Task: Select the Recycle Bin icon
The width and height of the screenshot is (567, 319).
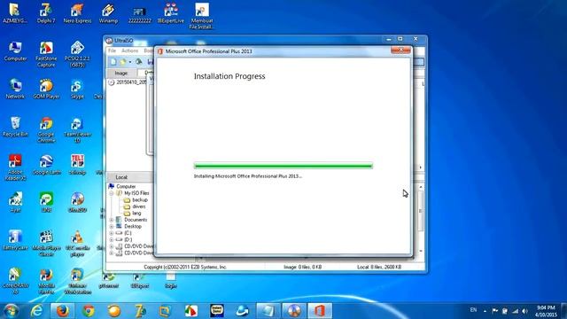Action: [x=15, y=127]
